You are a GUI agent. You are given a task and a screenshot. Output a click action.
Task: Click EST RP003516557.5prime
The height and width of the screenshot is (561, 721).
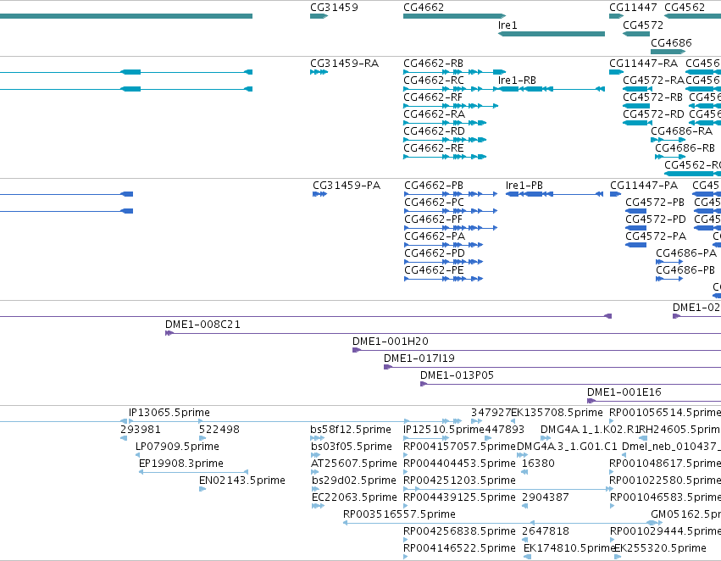[399, 515]
